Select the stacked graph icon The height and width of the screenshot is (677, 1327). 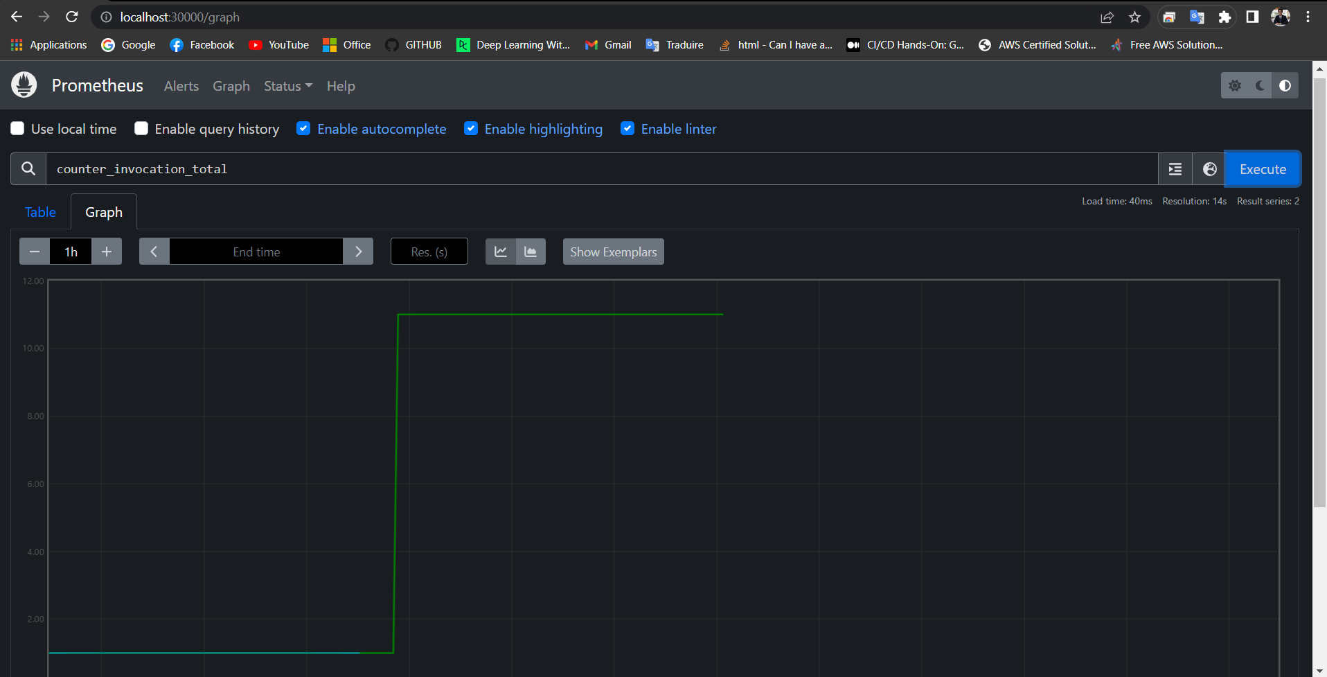click(x=531, y=251)
